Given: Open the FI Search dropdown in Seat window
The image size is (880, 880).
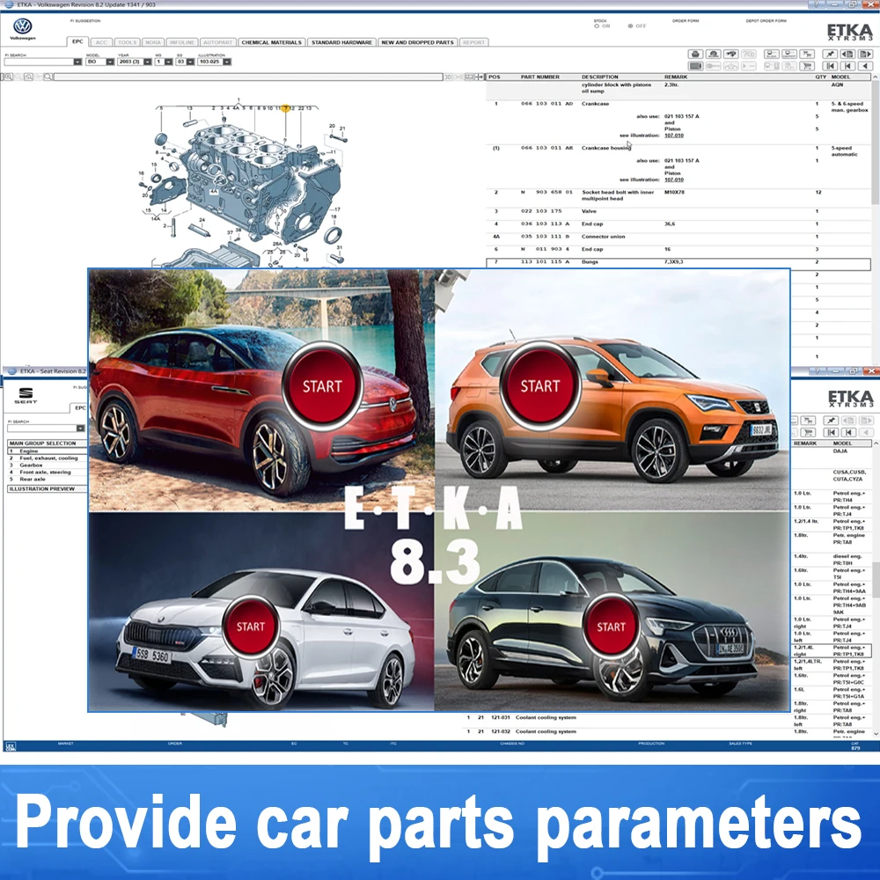Looking at the screenshot, I should tap(81, 429).
